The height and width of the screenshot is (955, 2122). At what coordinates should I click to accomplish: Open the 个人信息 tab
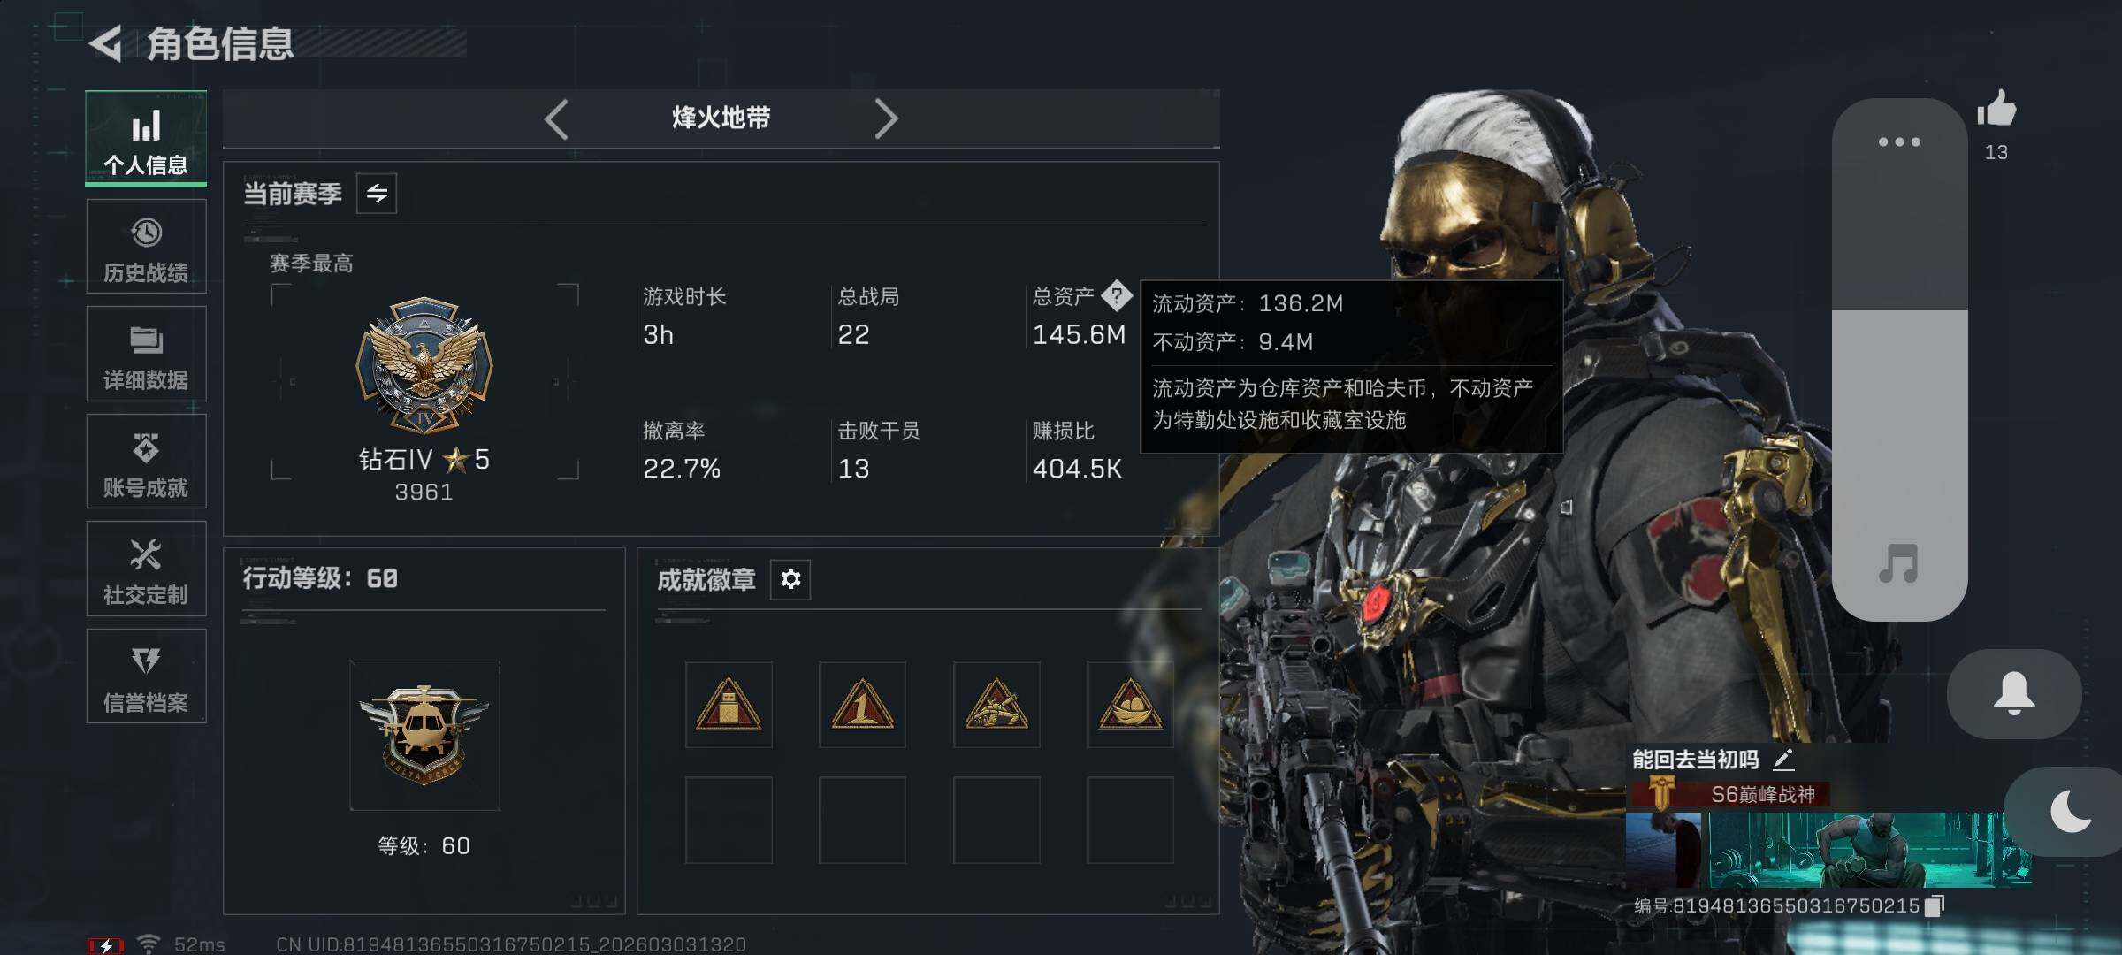pyautogui.click(x=146, y=139)
